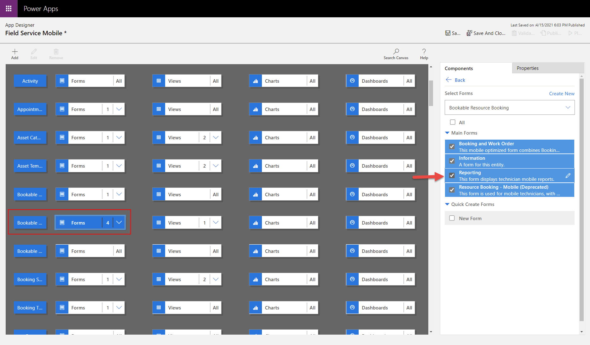Expand Views chevron in Booking S row
Image resolution: width=590 pixels, height=345 pixels.
216,279
